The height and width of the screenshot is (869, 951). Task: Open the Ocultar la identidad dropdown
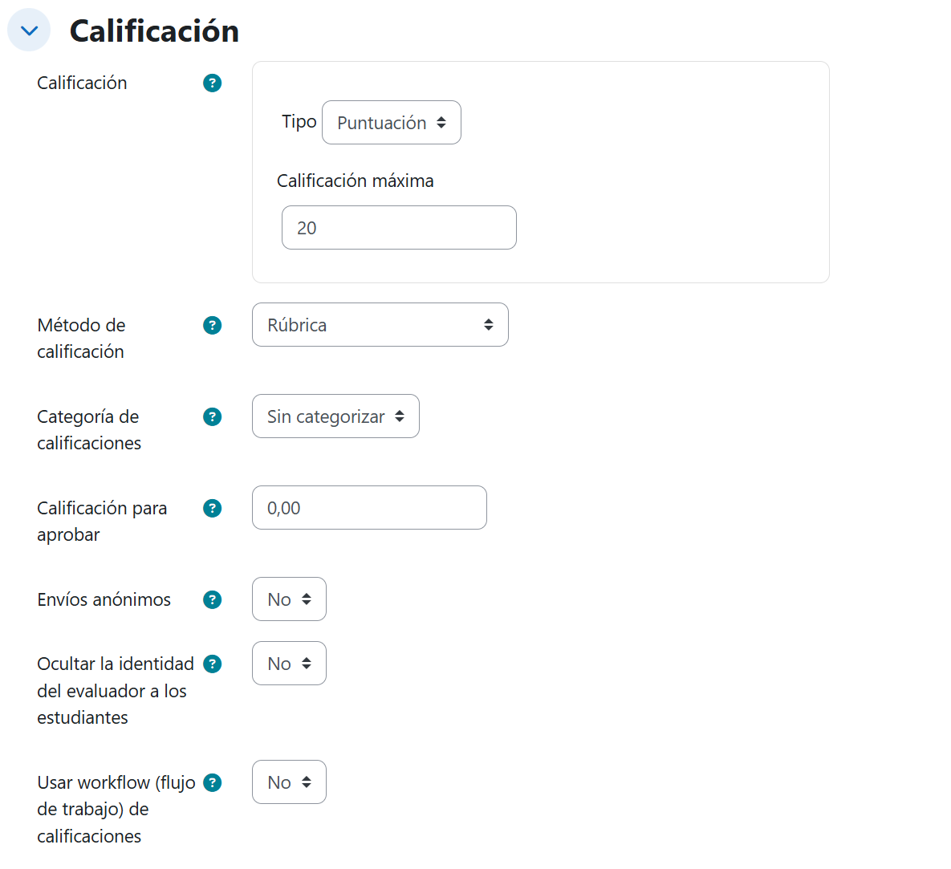click(x=289, y=663)
